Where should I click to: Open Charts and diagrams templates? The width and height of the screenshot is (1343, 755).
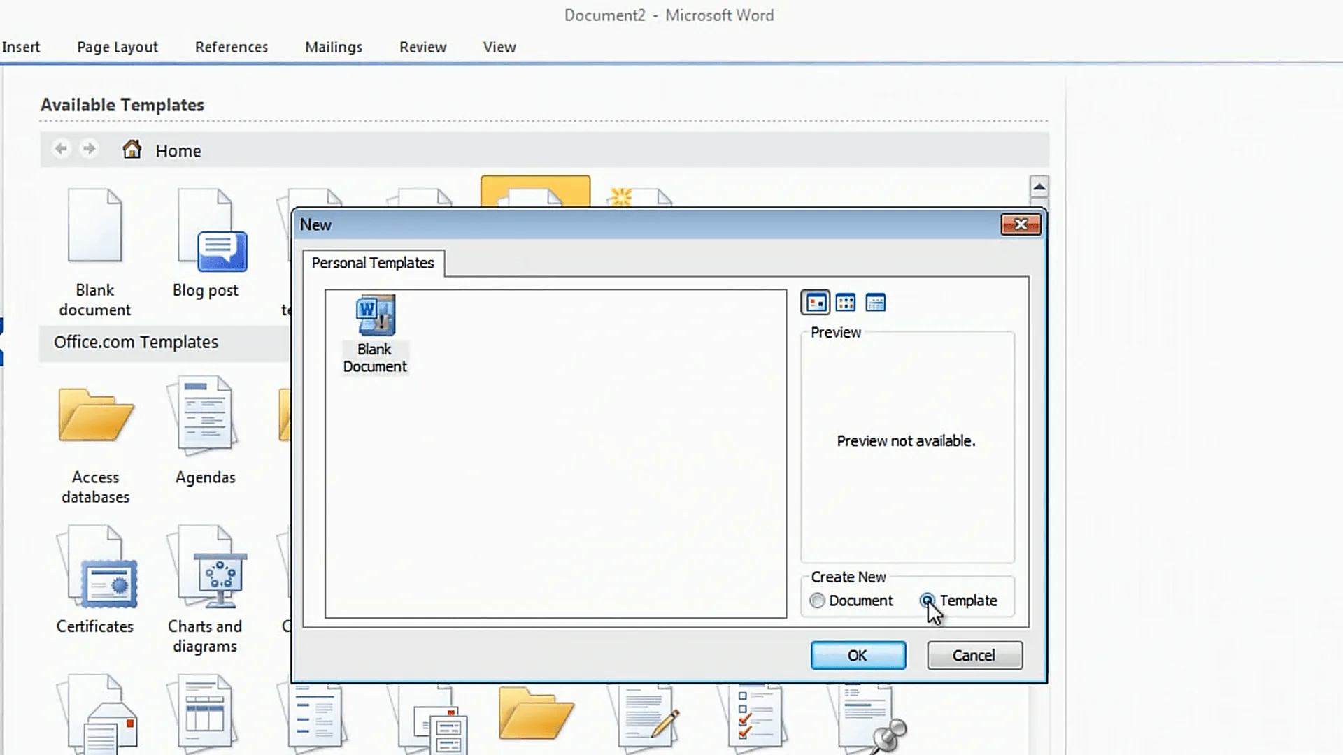pyautogui.click(x=206, y=568)
